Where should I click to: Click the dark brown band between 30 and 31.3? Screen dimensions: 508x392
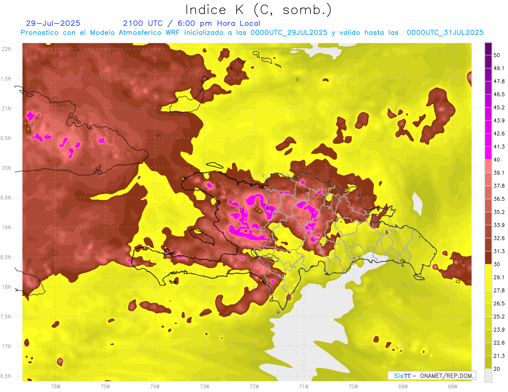pyautogui.click(x=489, y=258)
